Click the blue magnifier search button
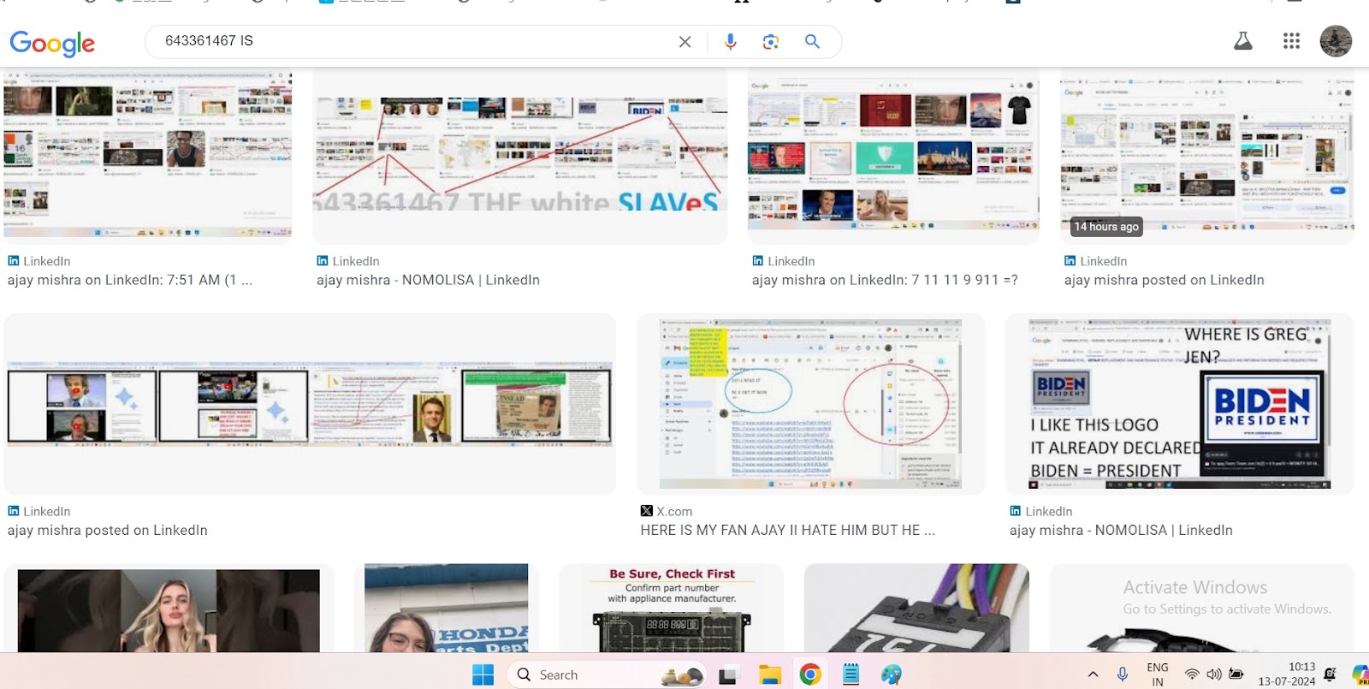The image size is (1369, 689). pyautogui.click(x=812, y=41)
